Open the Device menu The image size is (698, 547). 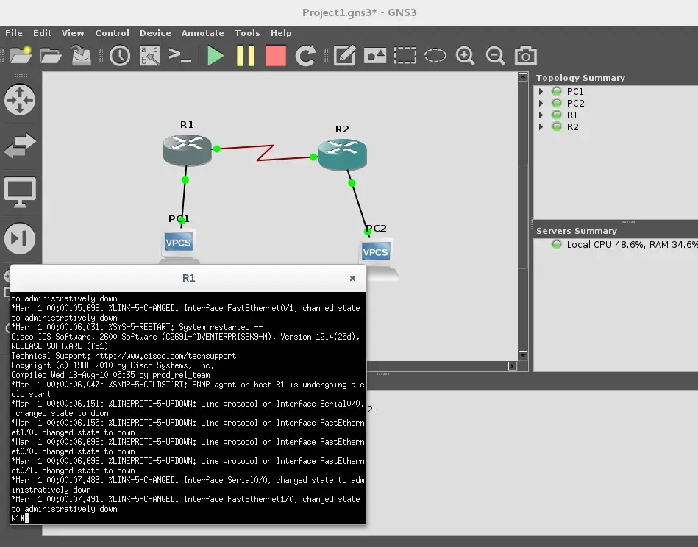point(155,33)
